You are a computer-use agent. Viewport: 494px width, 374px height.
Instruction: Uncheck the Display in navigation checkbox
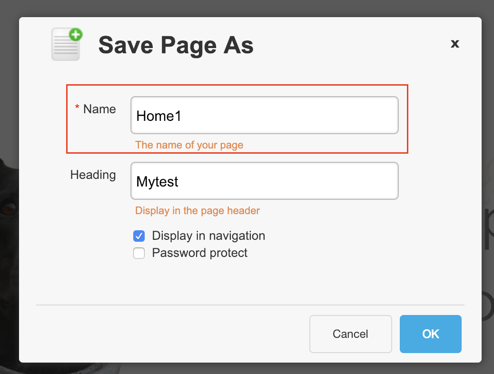tap(139, 236)
